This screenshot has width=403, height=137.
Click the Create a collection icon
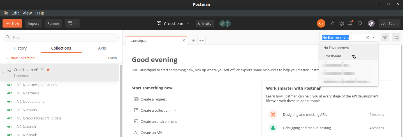click(136, 110)
